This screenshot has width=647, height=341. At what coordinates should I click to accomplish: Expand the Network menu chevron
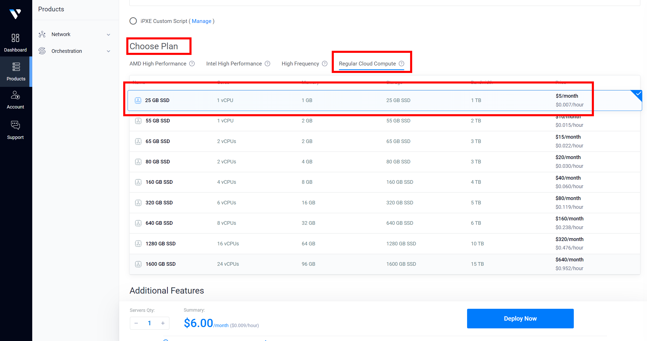click(x=109, y=35)
